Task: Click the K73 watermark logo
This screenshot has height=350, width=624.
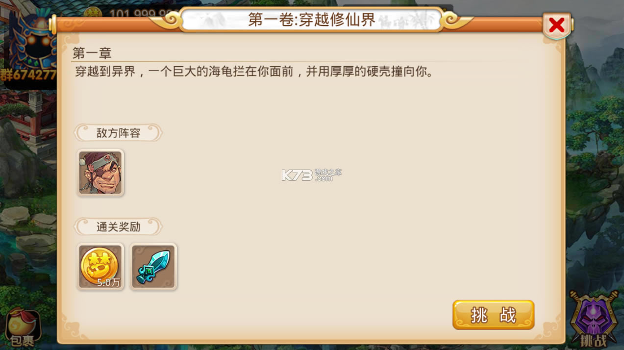Action: pyautogui.click(x=312, y=175)
